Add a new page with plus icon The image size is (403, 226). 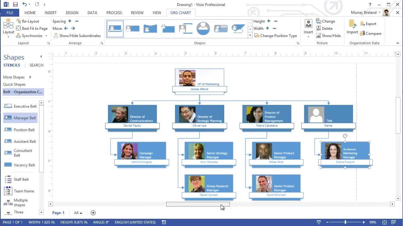click(93, 213)
